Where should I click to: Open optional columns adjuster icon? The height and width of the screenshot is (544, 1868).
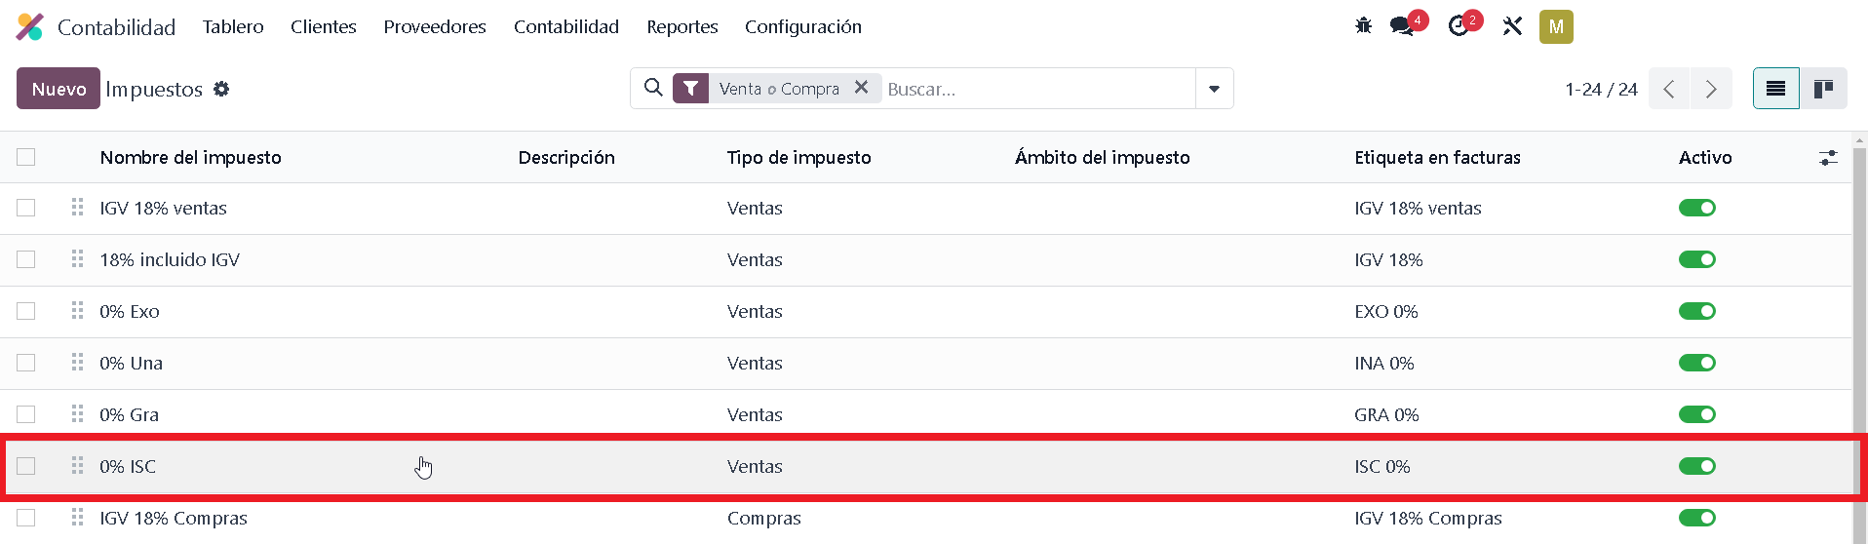[1828, 157]
